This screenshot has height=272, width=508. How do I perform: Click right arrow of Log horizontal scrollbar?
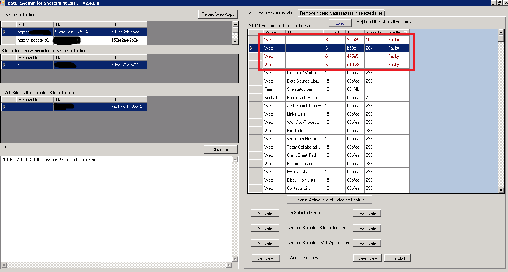(x=229, y=265)
